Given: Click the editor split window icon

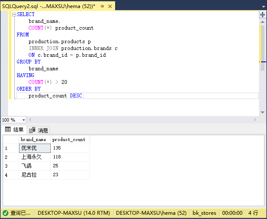Looking at the screenshot, I should [x=263, y=15].
